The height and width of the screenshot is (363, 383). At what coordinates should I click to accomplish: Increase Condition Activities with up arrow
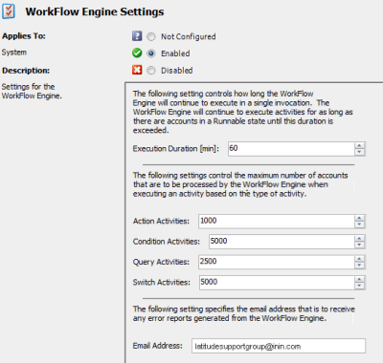click(359, 239)
